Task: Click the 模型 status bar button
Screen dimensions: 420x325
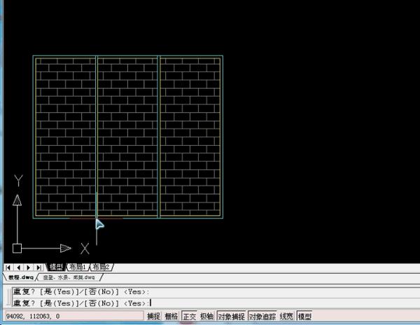Action: [x=304, y=317]
